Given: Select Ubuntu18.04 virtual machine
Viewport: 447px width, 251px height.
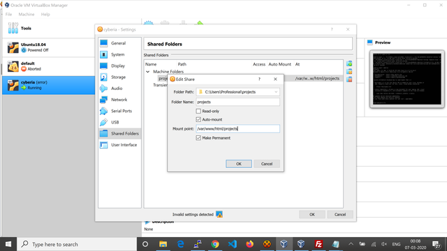Looking at the screenshot, I should coord(48,47).
